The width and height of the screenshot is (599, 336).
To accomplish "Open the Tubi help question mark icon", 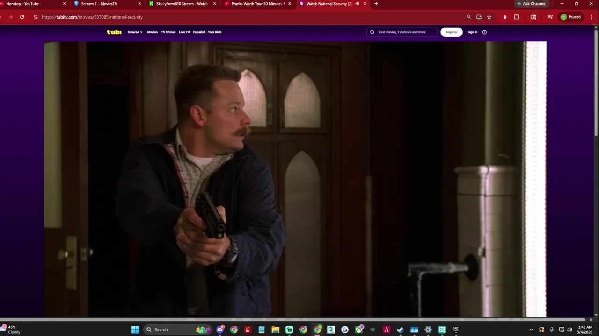I will pyautogui.click(x=484, y=32).
